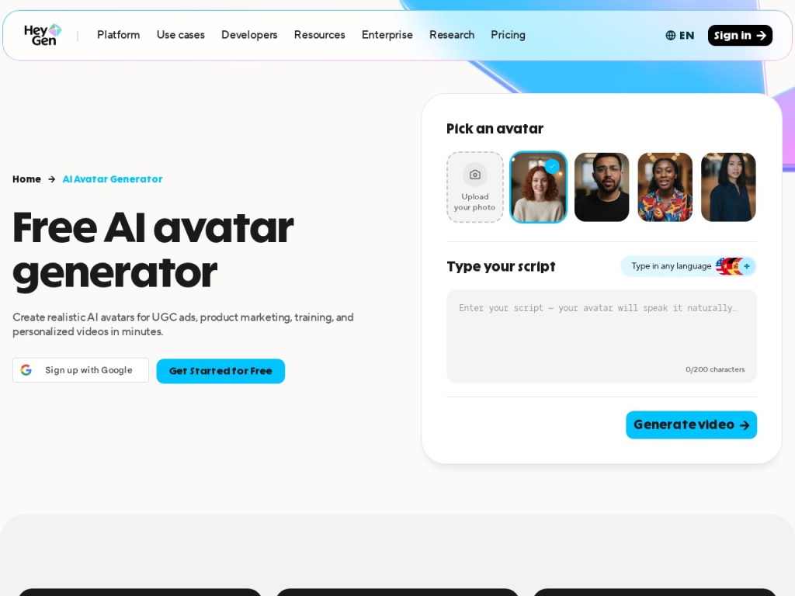This screenshot has width=795, height=596.
Task: Click the checkmark badge on selected avatar
Action: [x=552, y=166]
